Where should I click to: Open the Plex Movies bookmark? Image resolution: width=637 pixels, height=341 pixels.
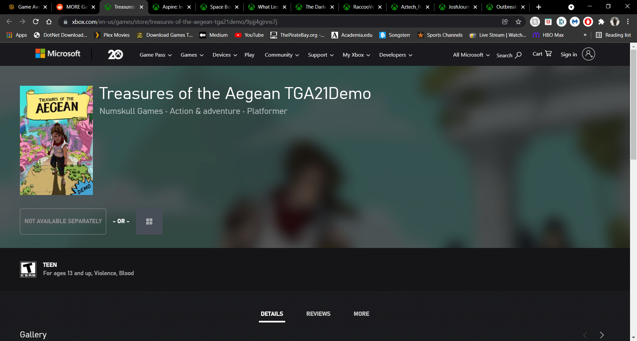[x=112, y=35]
